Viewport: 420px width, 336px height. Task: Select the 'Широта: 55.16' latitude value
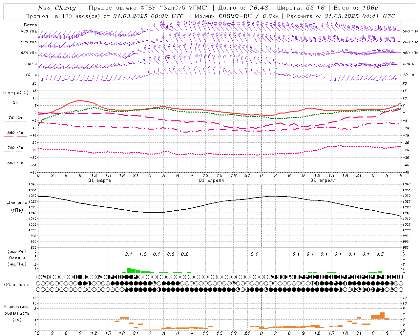(301, 8)
